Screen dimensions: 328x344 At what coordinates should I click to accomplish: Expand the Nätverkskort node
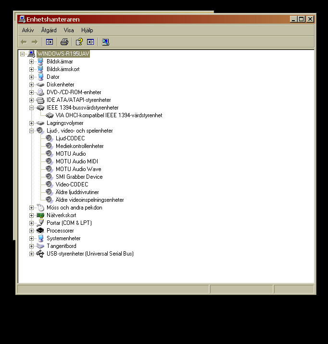(31, 215)
